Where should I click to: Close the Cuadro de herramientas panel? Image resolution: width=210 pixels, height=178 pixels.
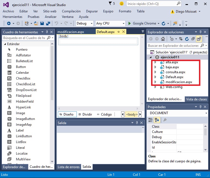pyautogui.click(x=51, y=32)
